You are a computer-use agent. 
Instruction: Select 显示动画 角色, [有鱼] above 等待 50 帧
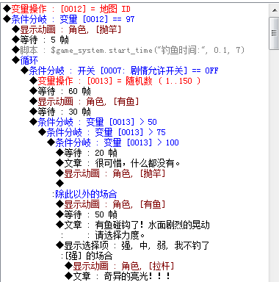(111, 204)
